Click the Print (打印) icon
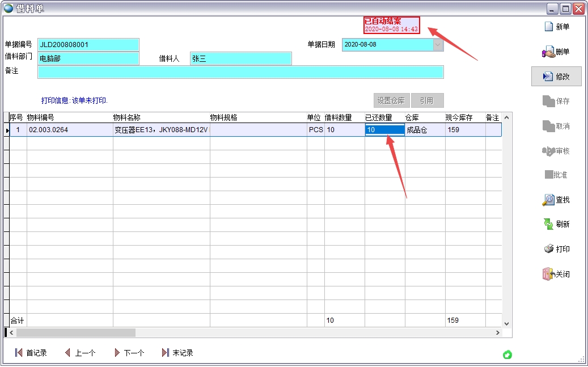This screenshot has width=588, height=367. click(x=548, y=250)
